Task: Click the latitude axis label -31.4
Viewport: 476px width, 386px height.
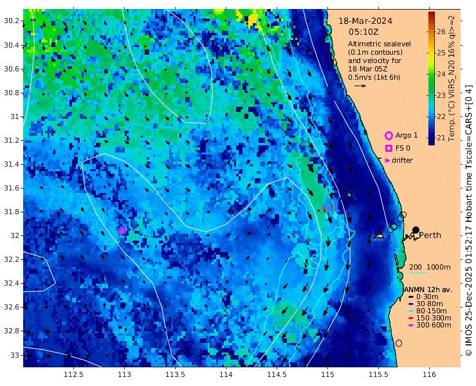Action: 11,164
